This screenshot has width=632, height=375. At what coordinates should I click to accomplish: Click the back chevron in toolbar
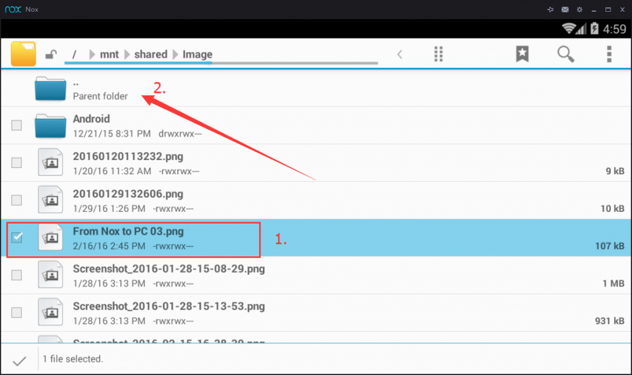click(399, 54)
